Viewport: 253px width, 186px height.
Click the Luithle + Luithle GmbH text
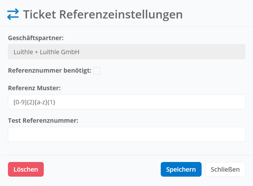click(x=46, y=52)
